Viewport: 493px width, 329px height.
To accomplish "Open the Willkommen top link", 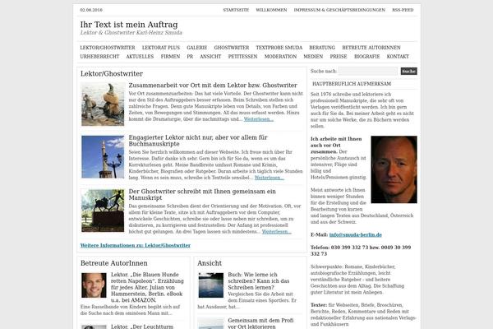I will pyautogui.click(x=271, y=10).
